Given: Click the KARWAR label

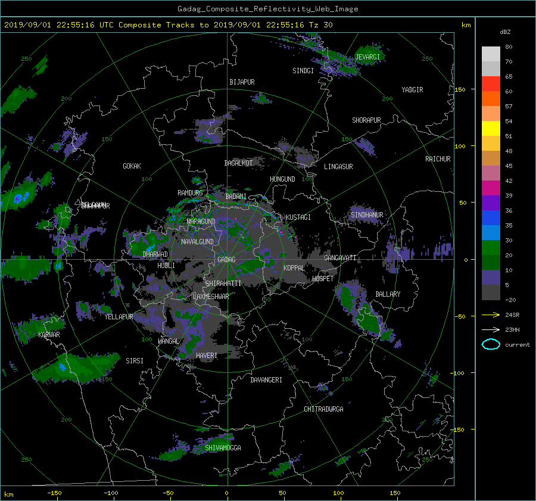Looking at the screenshot, I should click(x=49, y=335).
